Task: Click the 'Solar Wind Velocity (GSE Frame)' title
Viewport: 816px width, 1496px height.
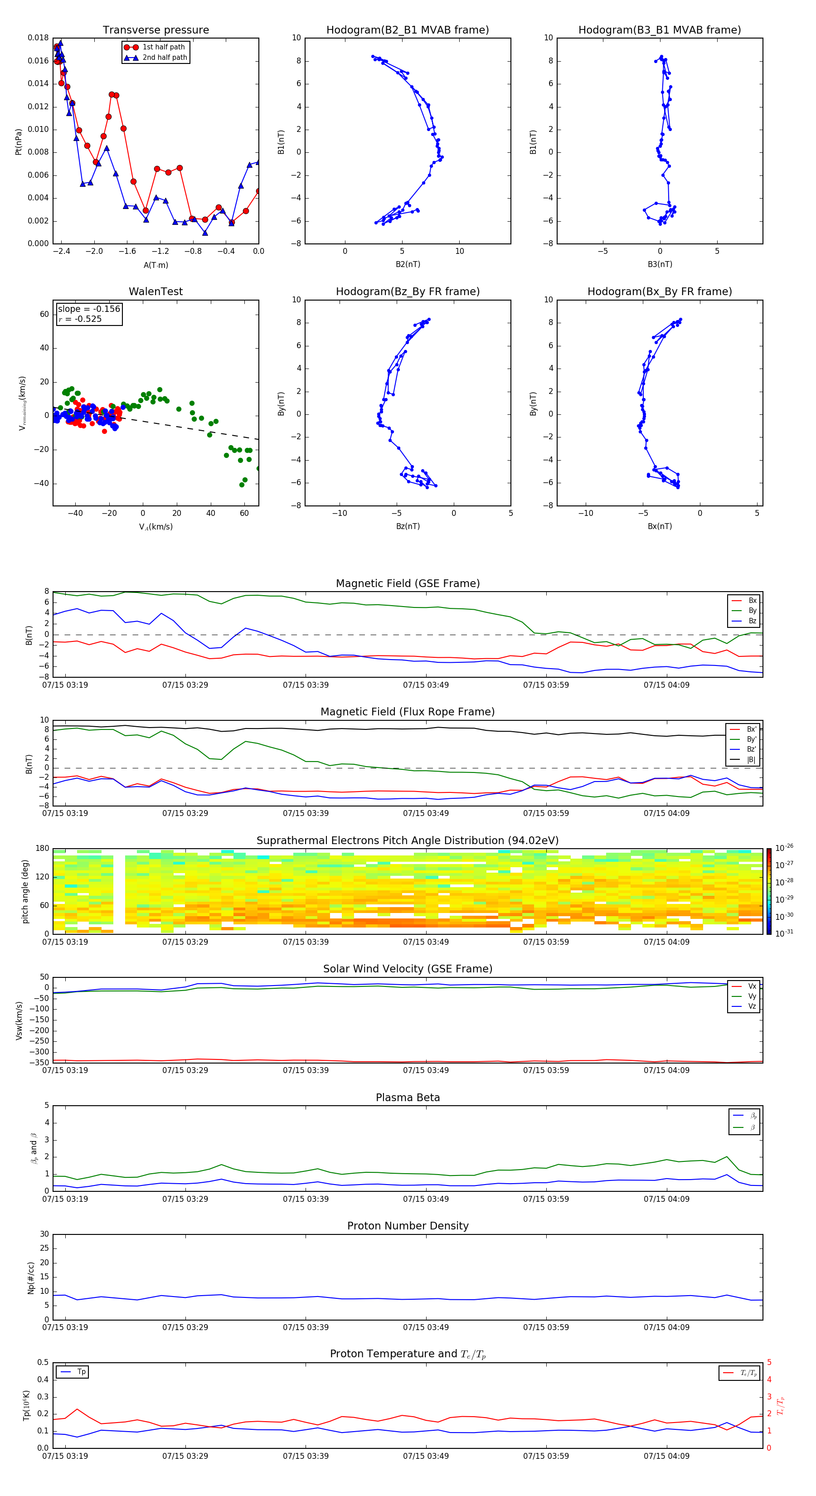Action: click(408, 969)
